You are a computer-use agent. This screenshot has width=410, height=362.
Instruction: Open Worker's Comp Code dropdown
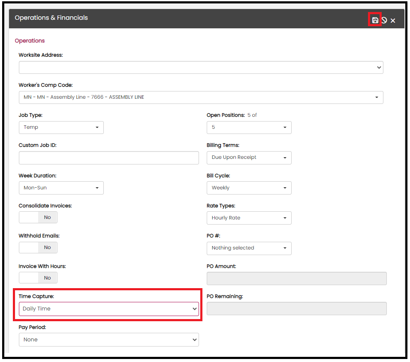pyautogui.click(x=201, y=97)
